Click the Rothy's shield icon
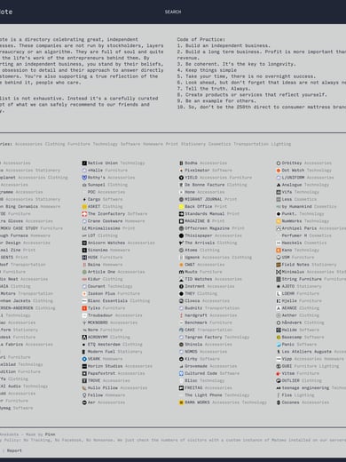Image resolution: width=346 pixels, height=462 pixels. (84, 178)
